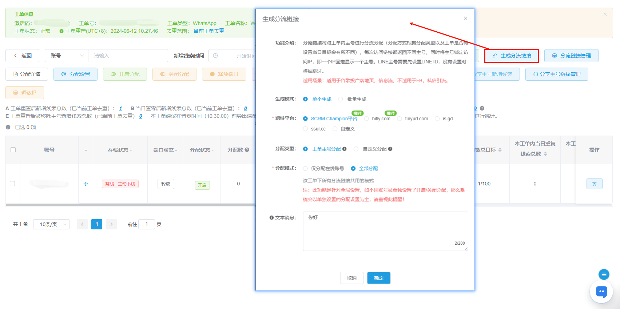The height and width of the screenshot is (309, 620).
Task: Click the chat support robot icon
Action: click(x=601, y=292)
